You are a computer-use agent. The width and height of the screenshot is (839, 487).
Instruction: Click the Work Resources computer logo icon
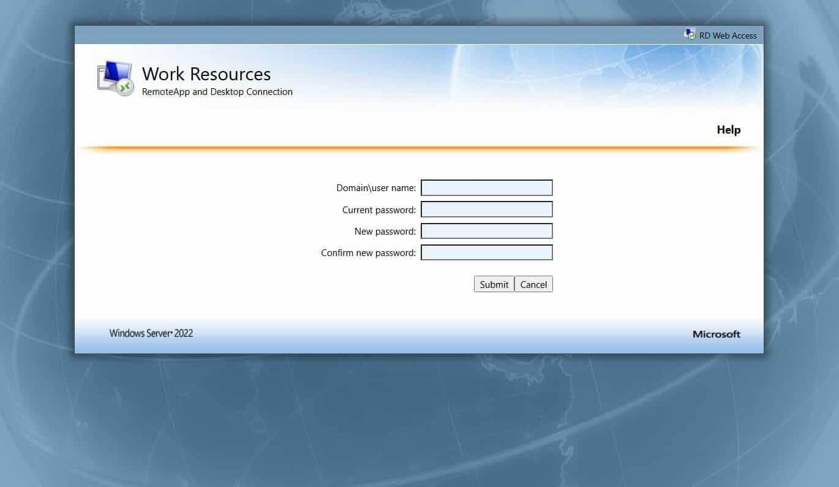coord(114,75)
